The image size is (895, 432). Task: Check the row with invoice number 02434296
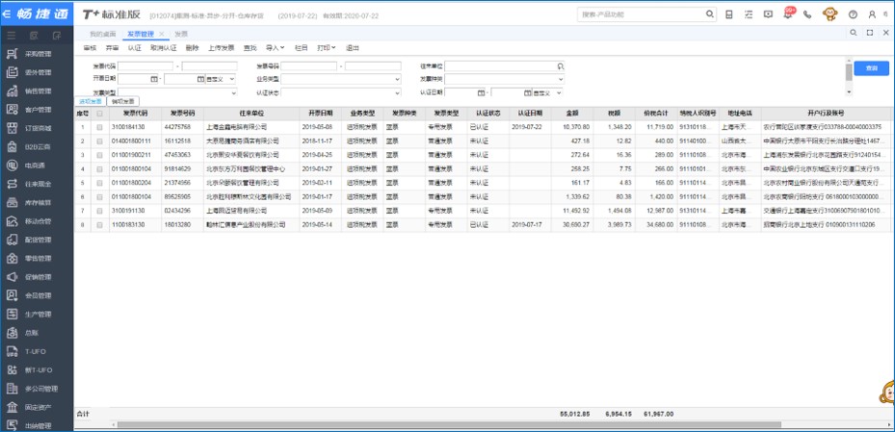tap(100, 211)
